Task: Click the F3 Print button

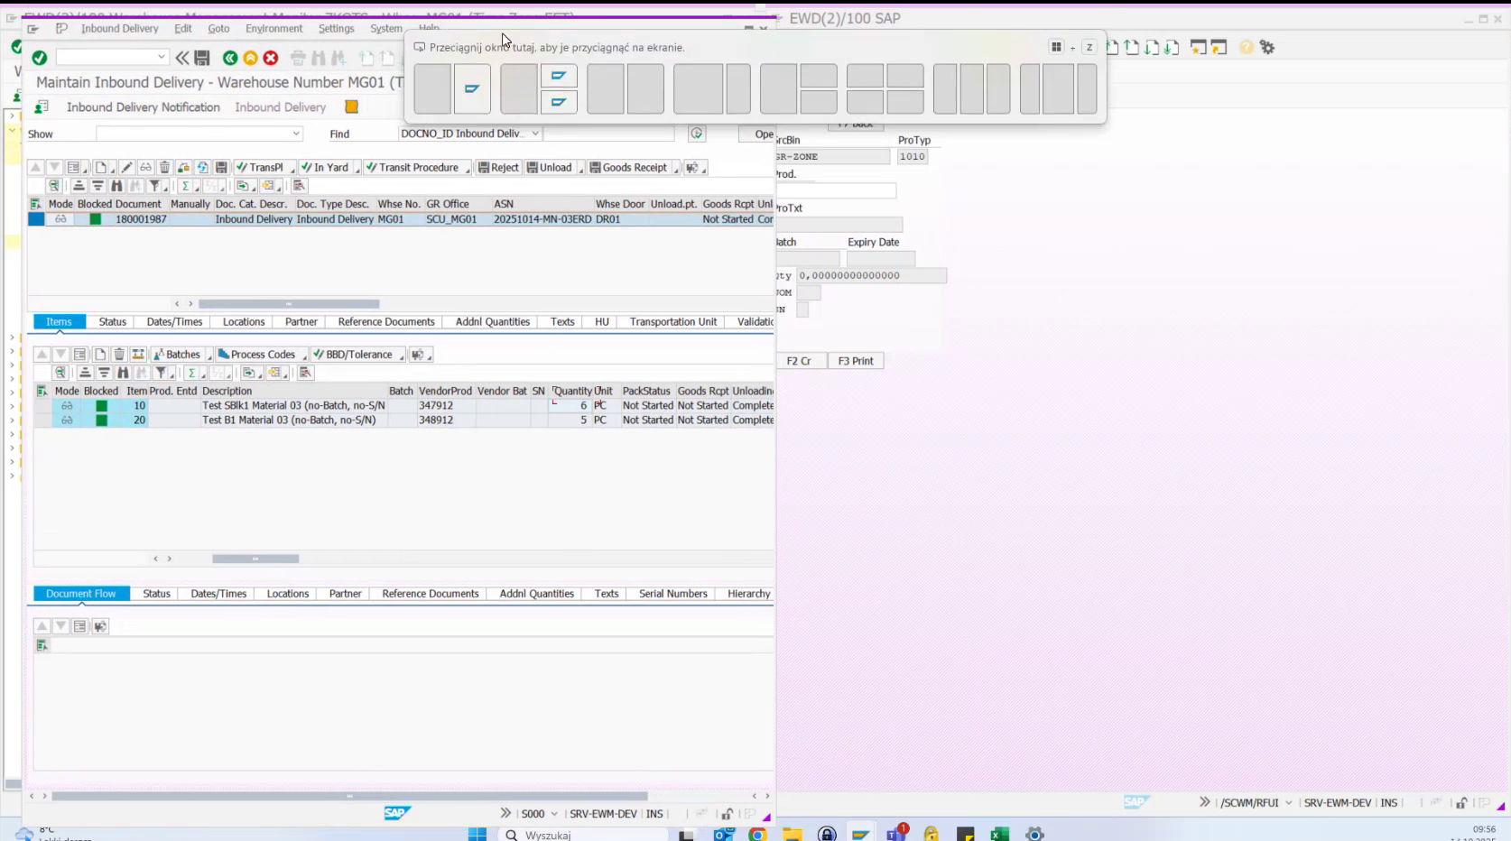Action: (x=855, y=361)
